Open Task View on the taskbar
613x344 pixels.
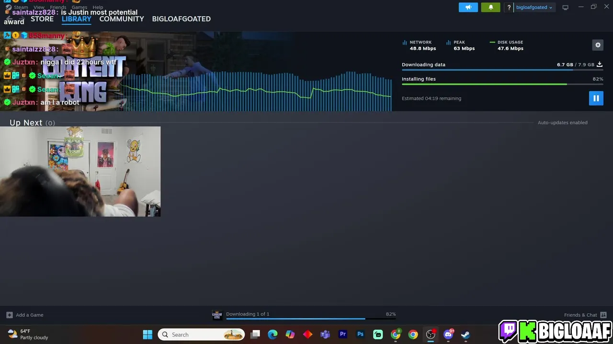coord(255,334)
